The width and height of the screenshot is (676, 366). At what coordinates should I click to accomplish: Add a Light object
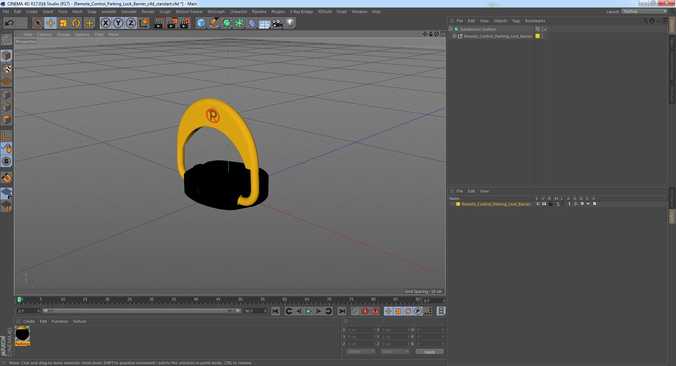pos(290,23)
